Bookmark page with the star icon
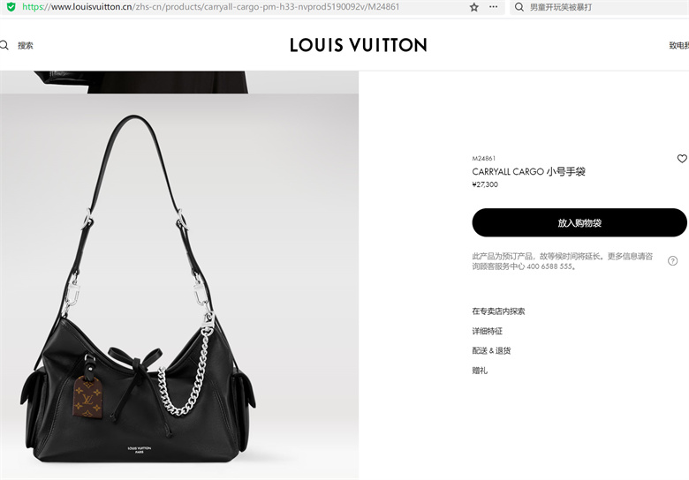The width and height of the screenshot is (689, 480). [x=473, y=7]
